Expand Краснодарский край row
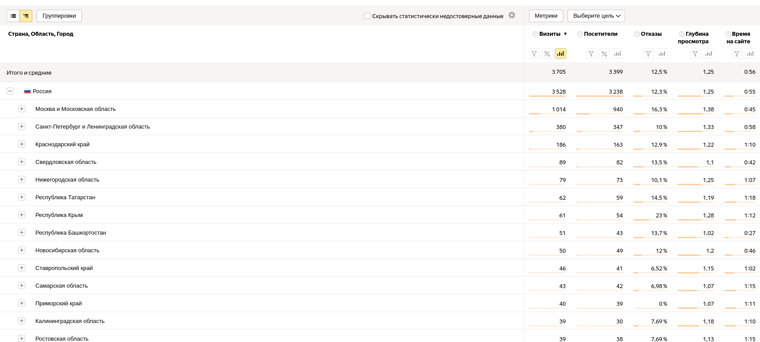 tap(22, 144)
